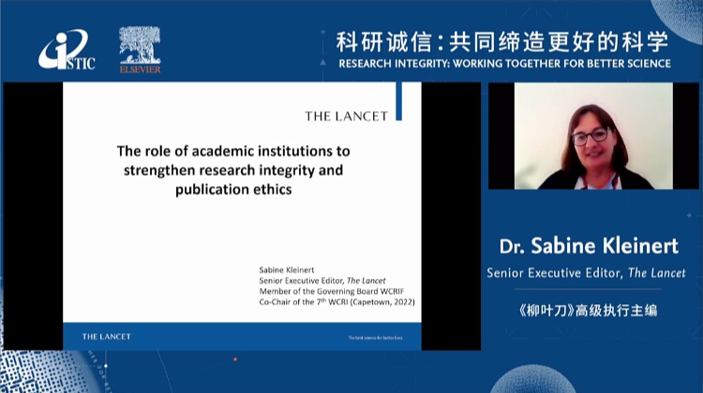
Task: Click 'RESEARCH INTEGRITY: WORKING TOGETHER FOR BETTER SCIENCE'
Action: [x=504, y=64]
